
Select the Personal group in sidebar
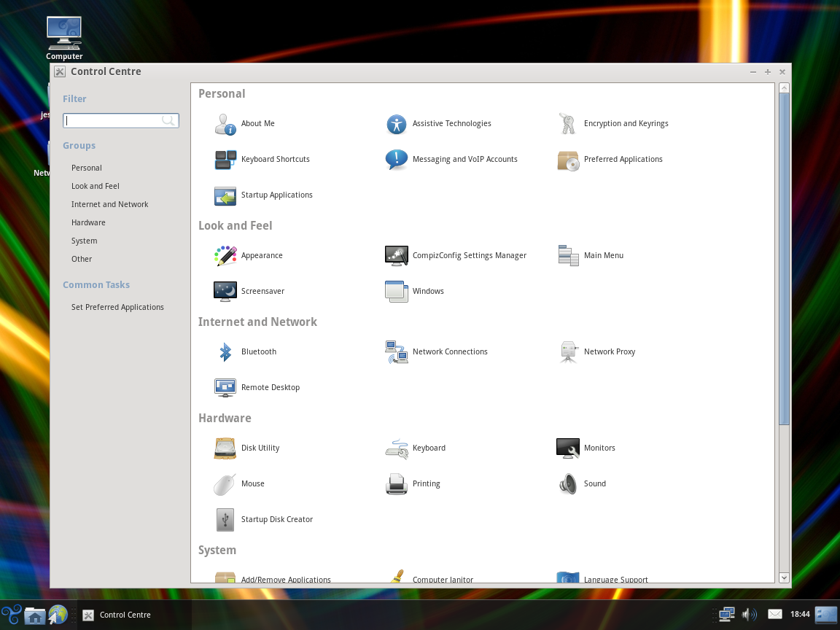(86, 168)
